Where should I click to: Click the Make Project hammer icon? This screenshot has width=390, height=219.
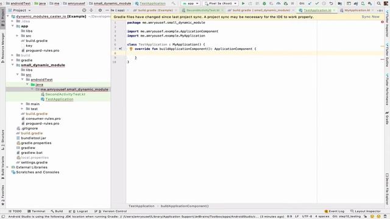(x=173, y=4)
